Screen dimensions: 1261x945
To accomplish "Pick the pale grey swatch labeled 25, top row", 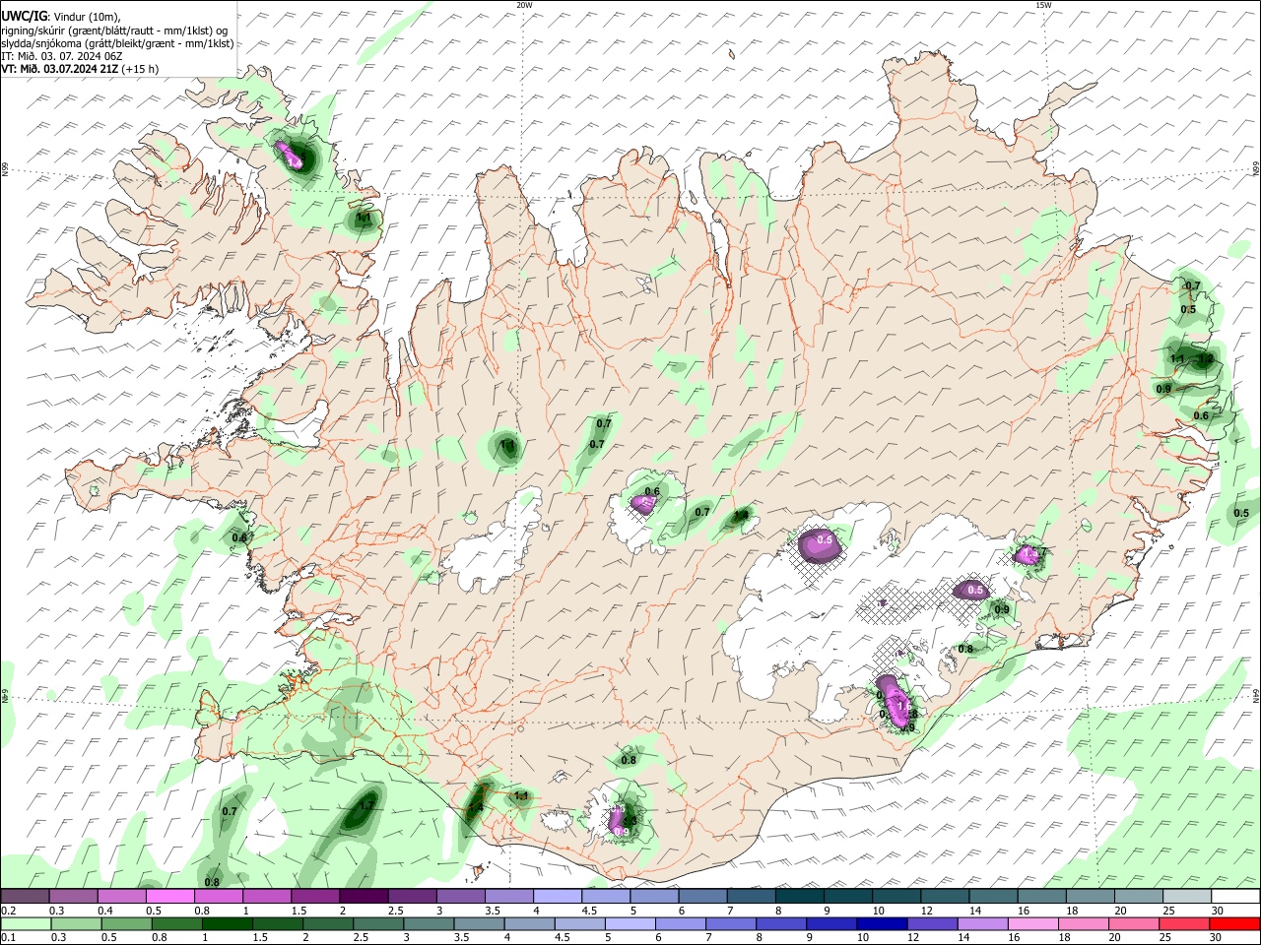I will point(1186,897).
